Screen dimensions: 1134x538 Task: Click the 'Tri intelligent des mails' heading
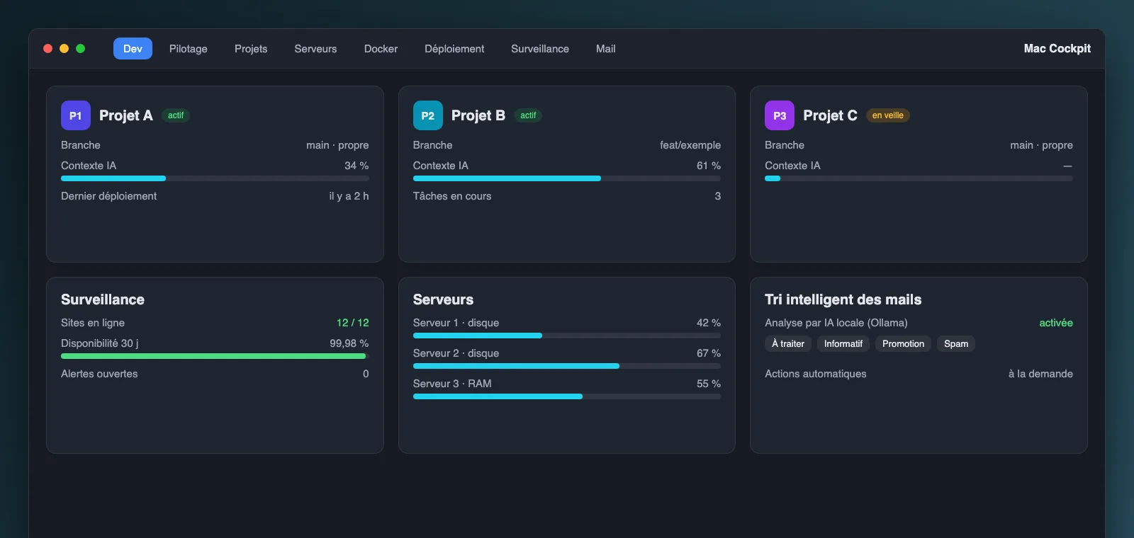click(843, 299)
